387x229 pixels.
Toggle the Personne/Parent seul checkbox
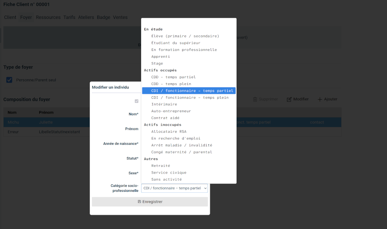point(9,80)
